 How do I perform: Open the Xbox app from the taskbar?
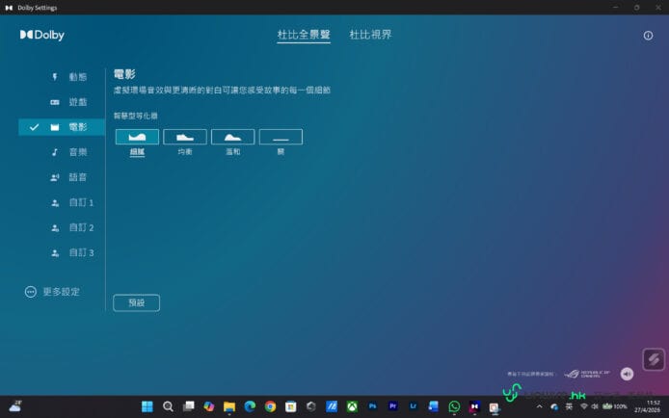pos(352,406)
